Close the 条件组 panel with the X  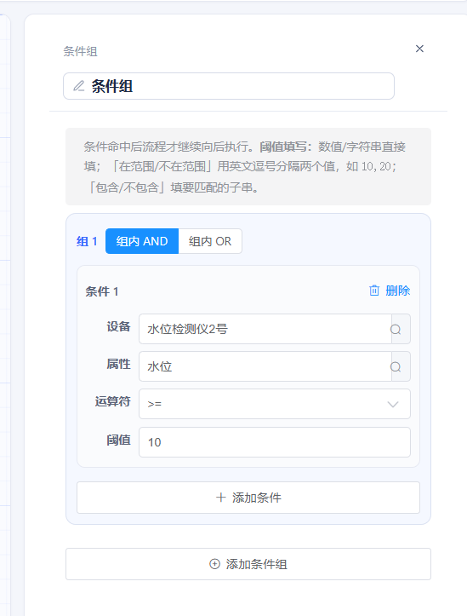click(419, 49)
